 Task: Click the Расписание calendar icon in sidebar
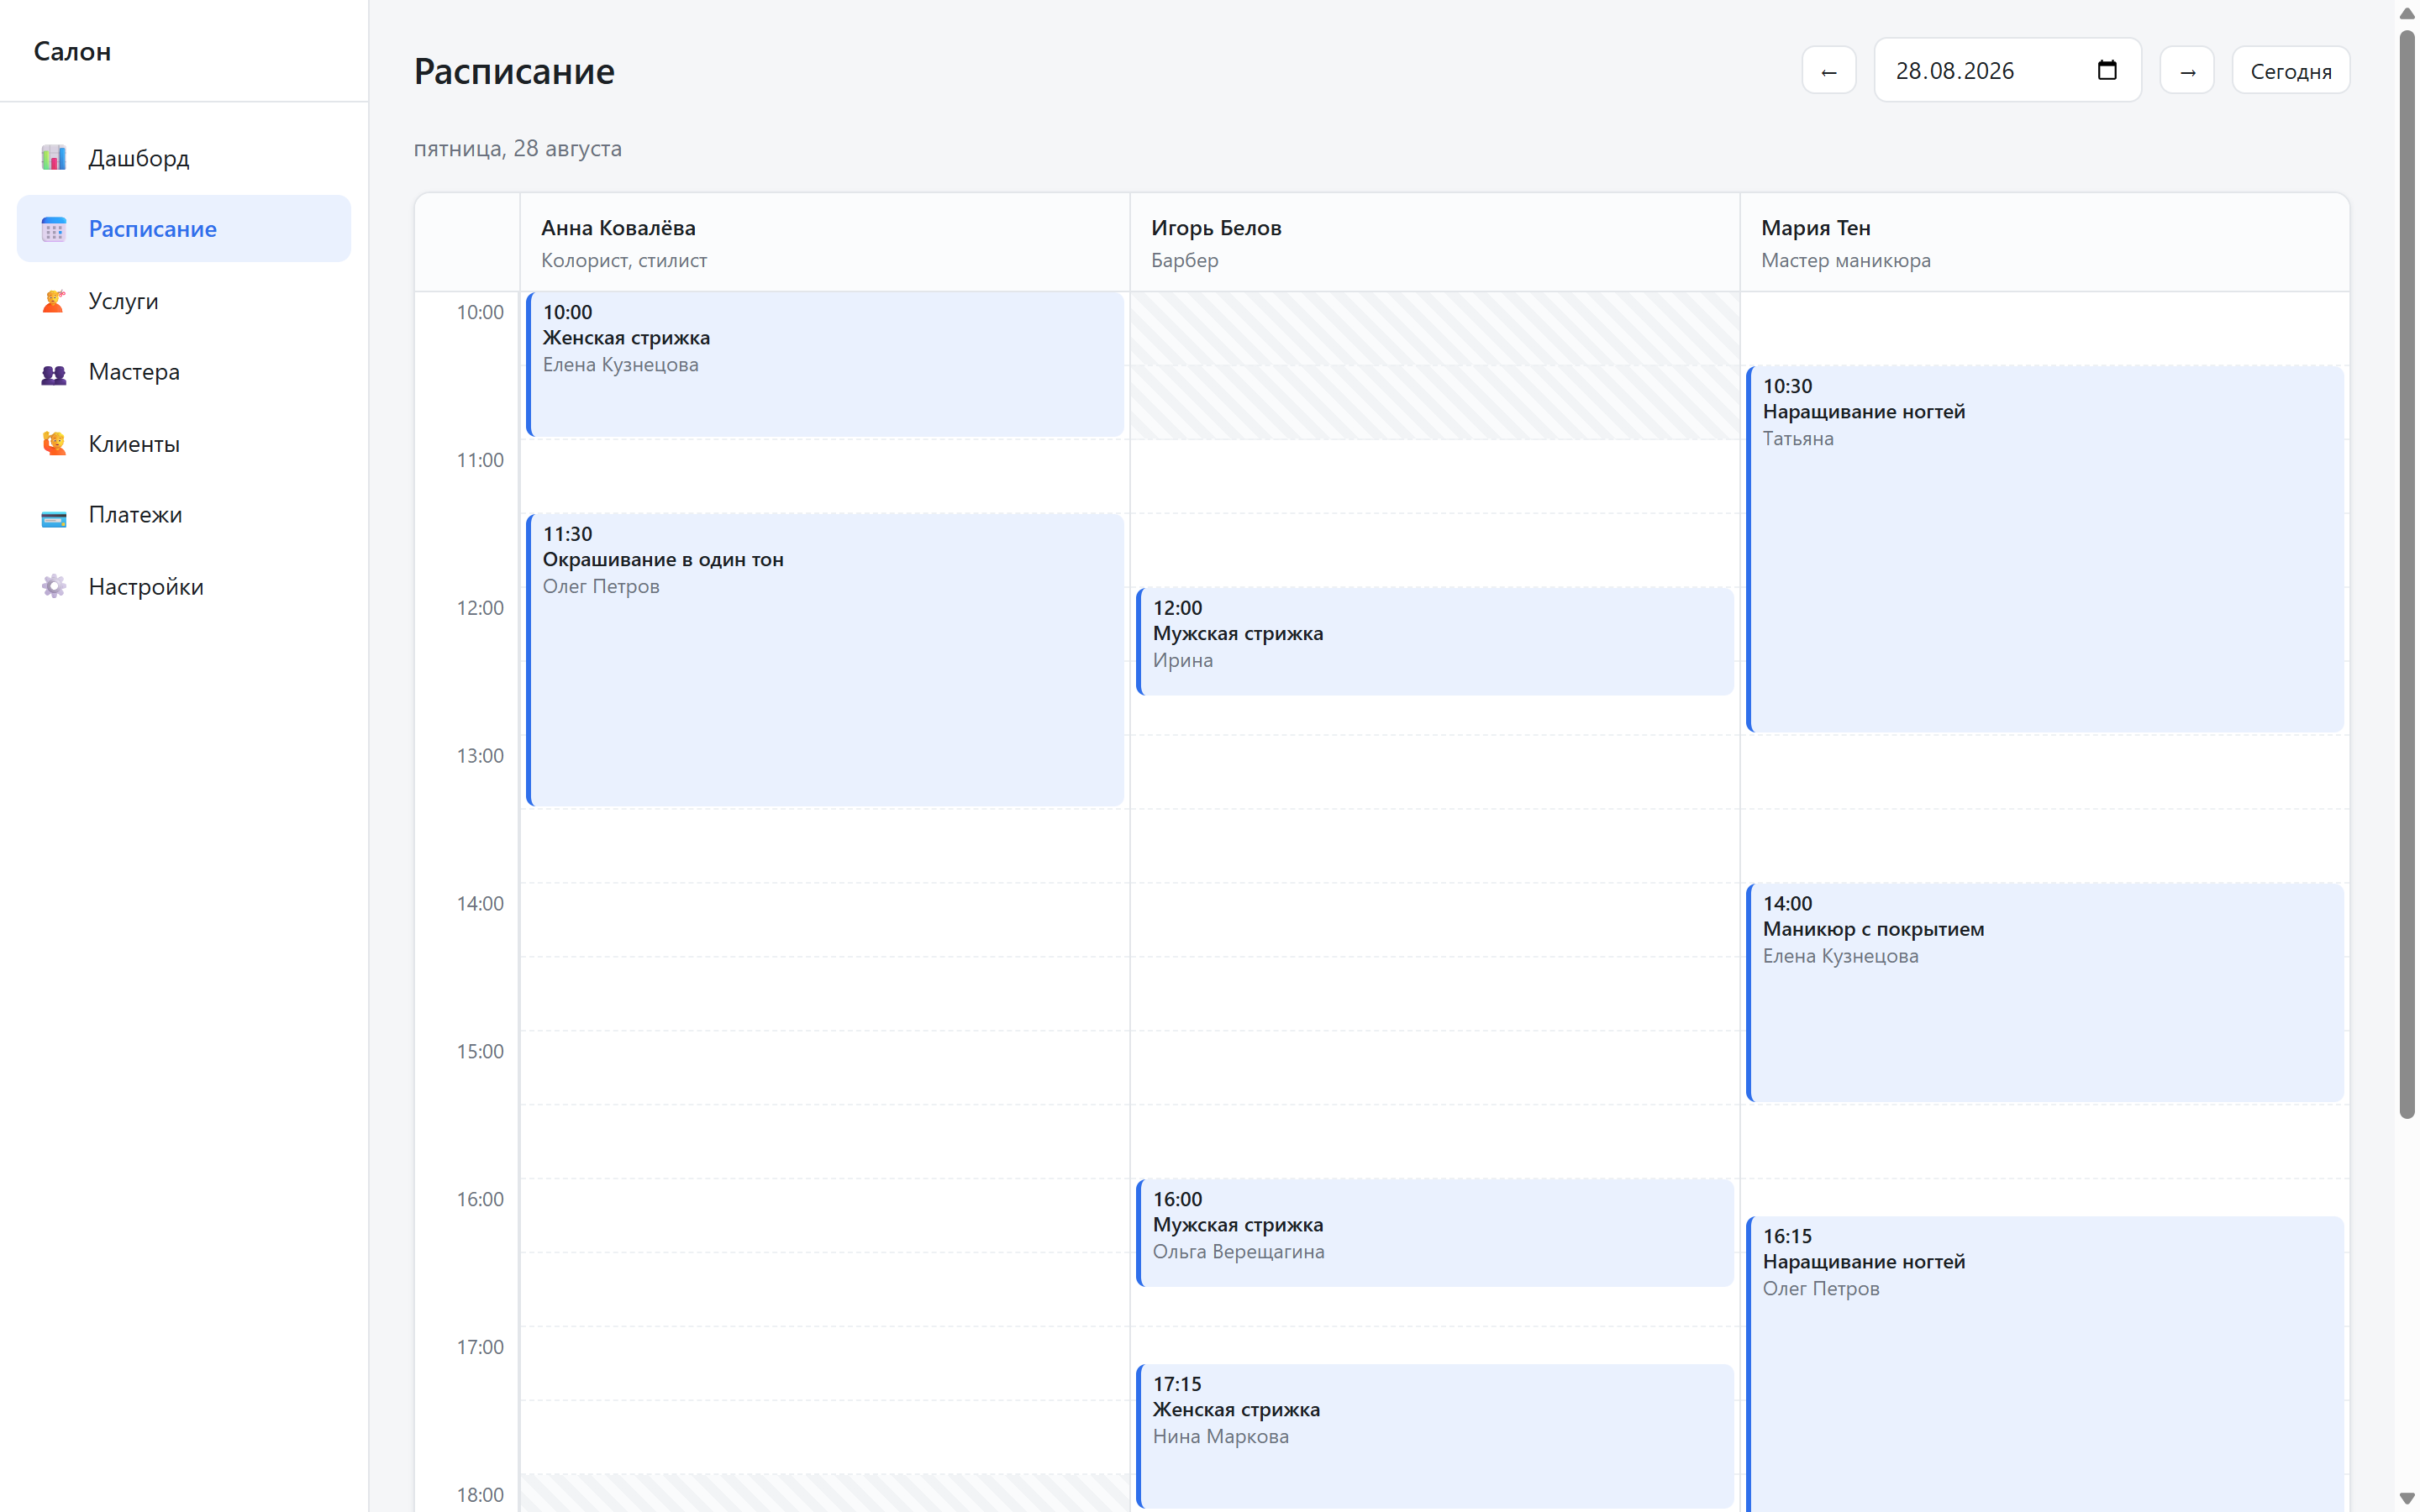coord(54,229)
